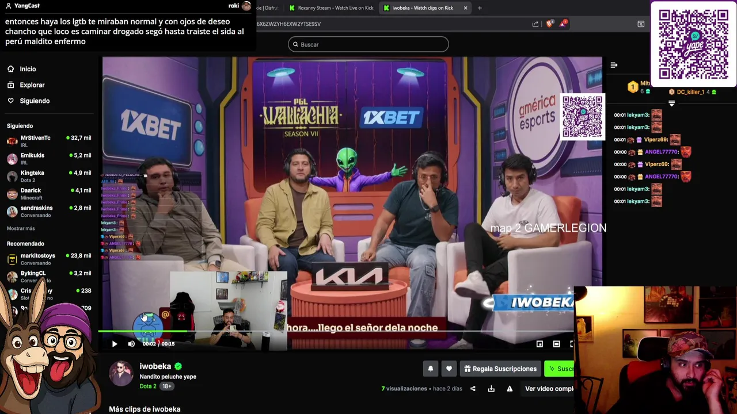This screenshot has width=737, height=414.
Task: Click the magnifier icon in Buscar field
Action: (295, 44)
